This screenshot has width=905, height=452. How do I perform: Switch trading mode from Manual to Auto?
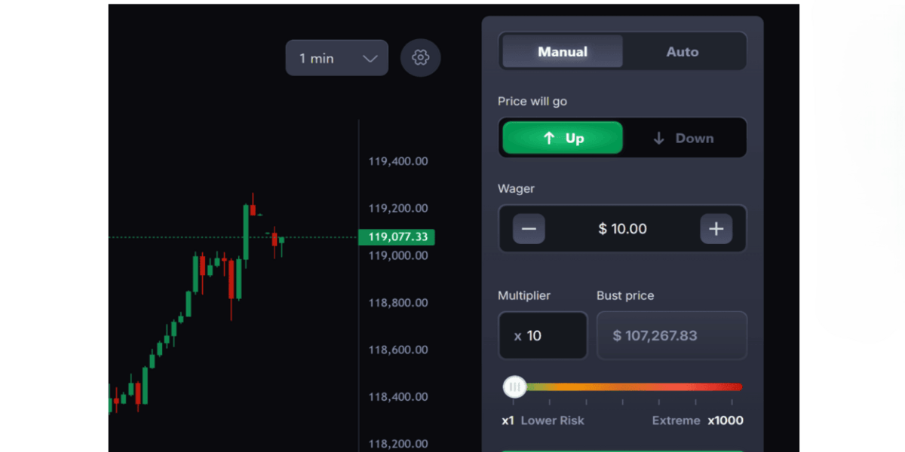tap(683, 51)
